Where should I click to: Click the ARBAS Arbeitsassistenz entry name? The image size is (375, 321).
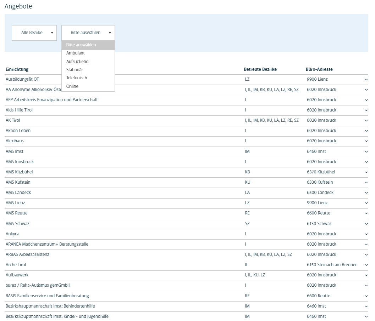[x=27, y=254]
